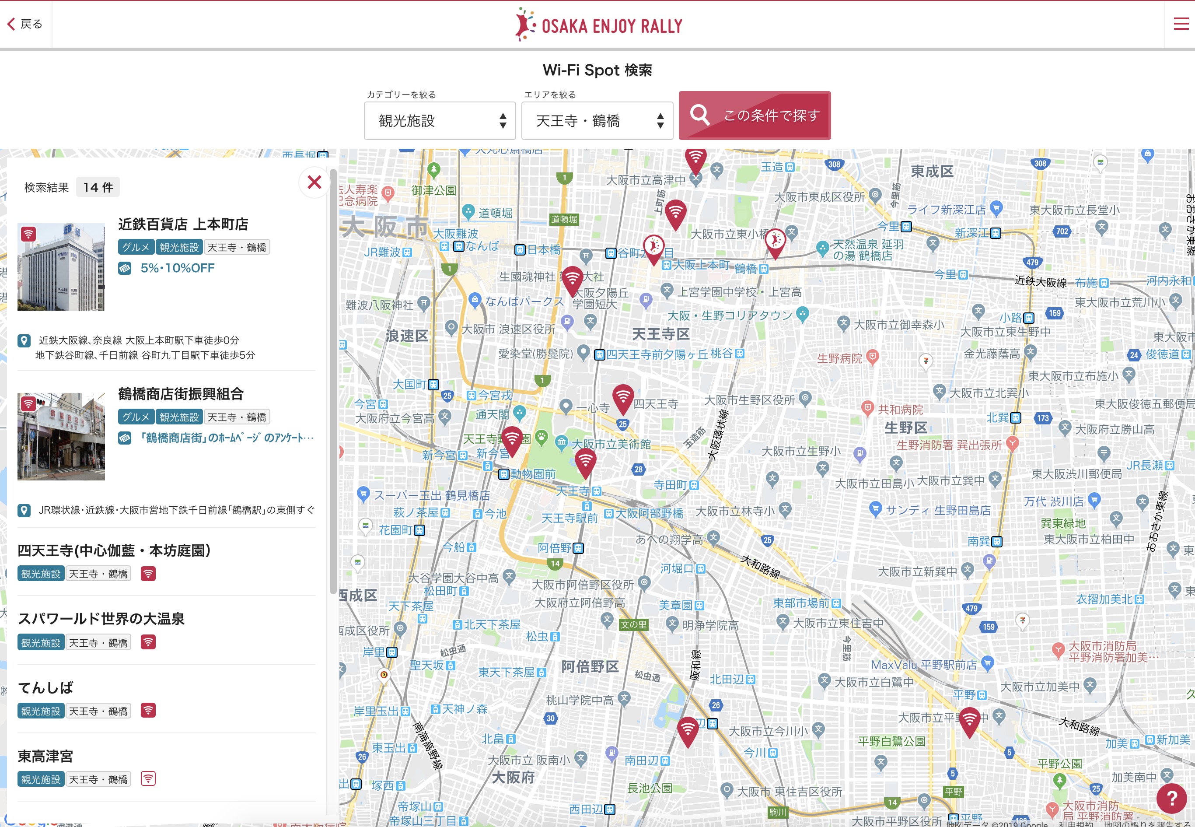Click the results panel scrollbar
This screenshot has width=1195, height=827.
point(333,381)
